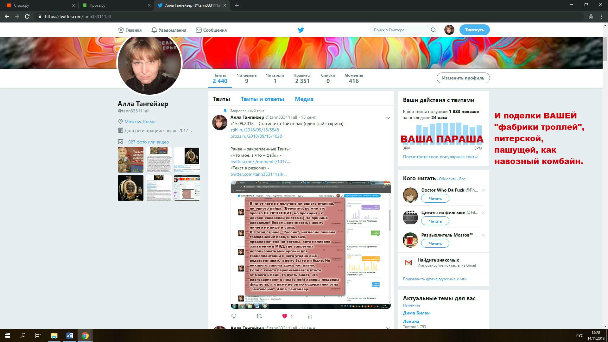This screenshot has height=342, width=608.
Task: Open the stihi.ru link in the pinned tweet
Action: 255,130
